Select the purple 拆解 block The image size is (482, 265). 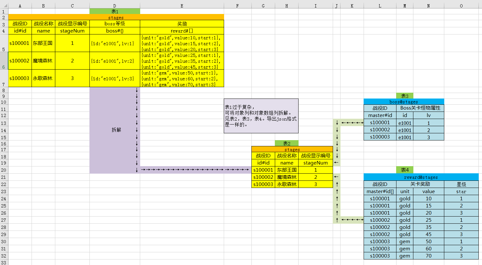115,130
